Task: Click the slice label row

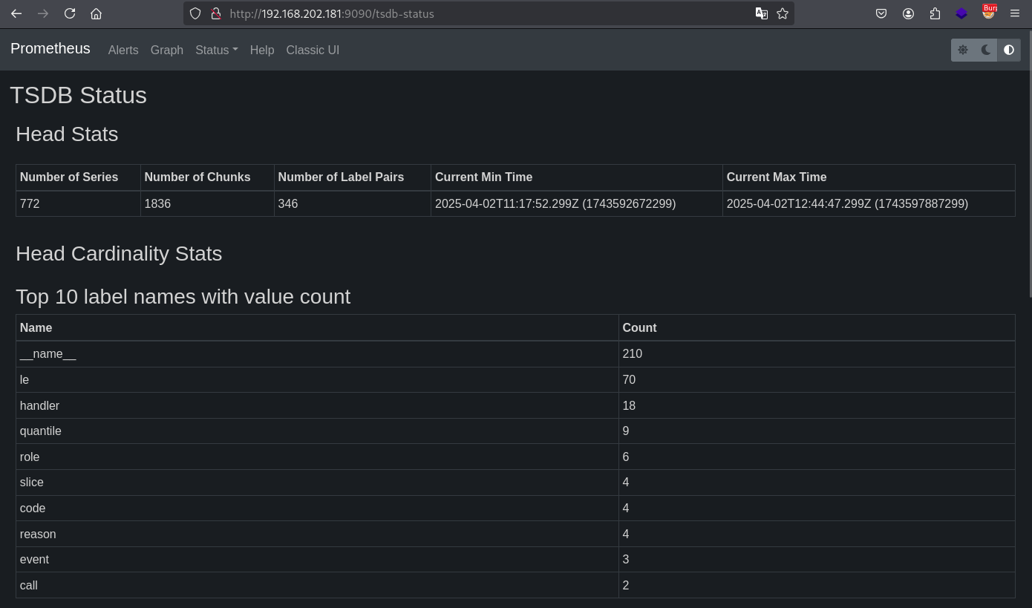Action: [515, 482]
